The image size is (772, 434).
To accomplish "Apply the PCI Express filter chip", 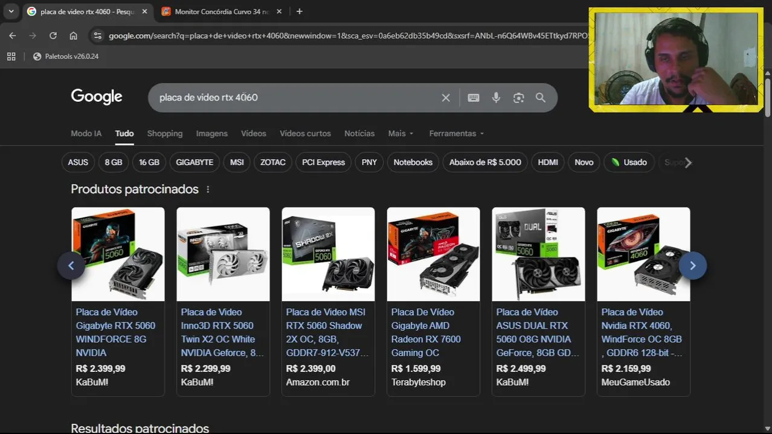I will click(324, 162).
